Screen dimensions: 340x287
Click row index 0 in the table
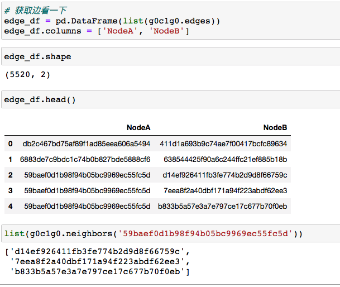coord(11,143)
